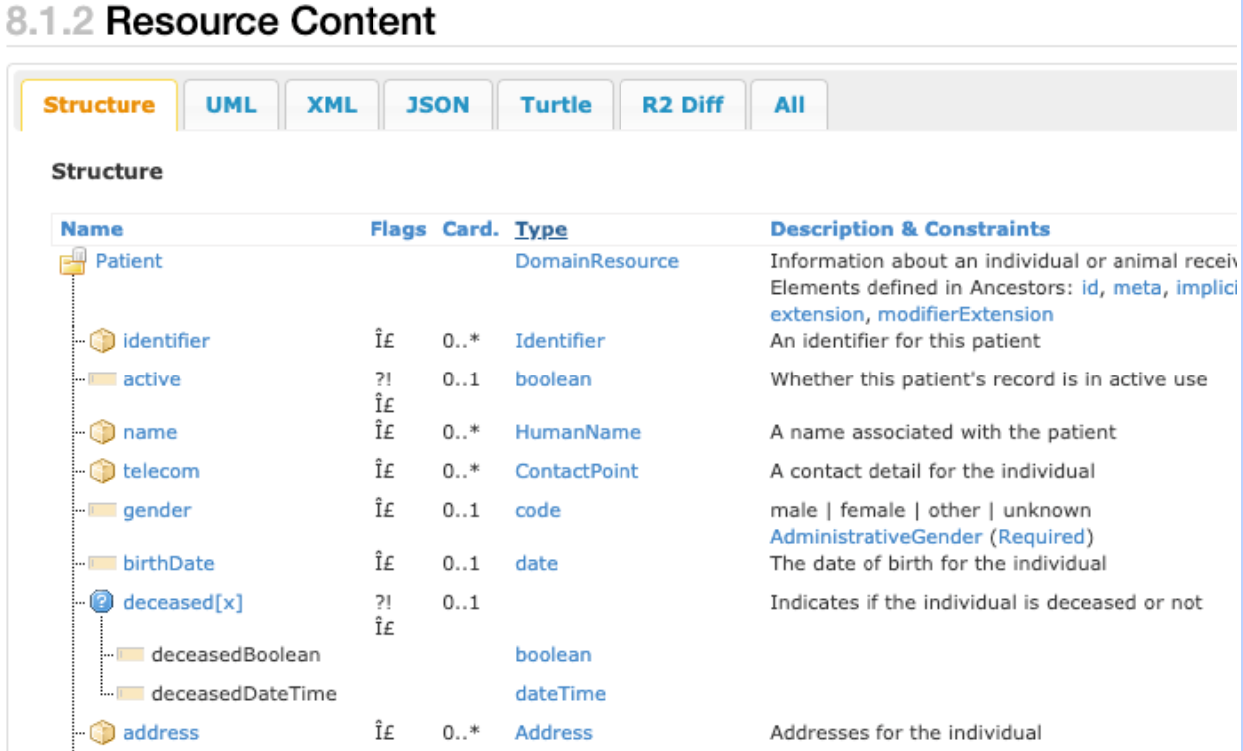Click the deceasedBoolean element icon

(130, 654)
